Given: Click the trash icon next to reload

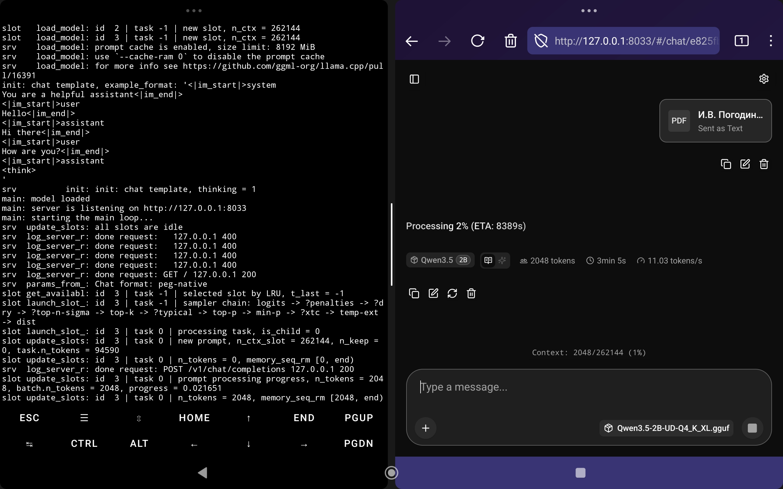Looking at the screenshot, I should [510, 41].
